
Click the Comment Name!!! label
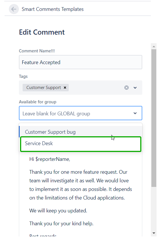(x=37, y=51)
